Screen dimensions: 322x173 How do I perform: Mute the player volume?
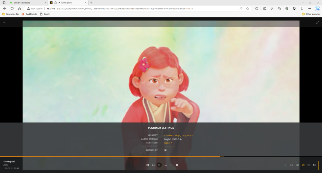pos(314,165)
